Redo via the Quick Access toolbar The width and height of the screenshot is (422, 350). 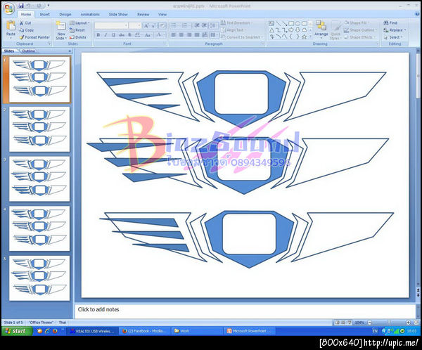click(x=39, y=6)
